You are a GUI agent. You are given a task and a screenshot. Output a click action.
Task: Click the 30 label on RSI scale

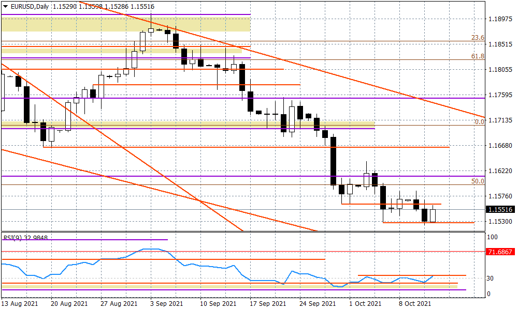coord(491,278)
